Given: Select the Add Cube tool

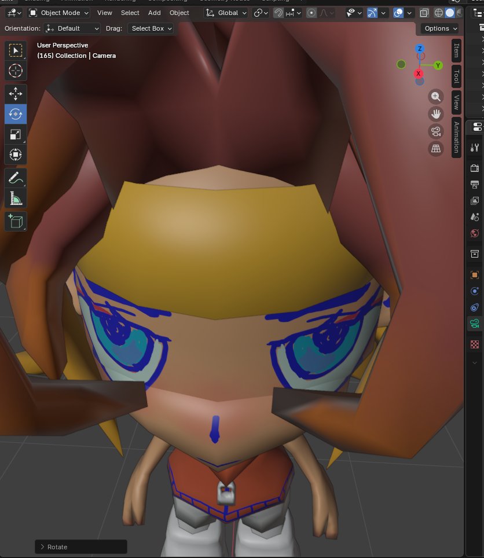Looking at the screenshot, I should (15, 221).
